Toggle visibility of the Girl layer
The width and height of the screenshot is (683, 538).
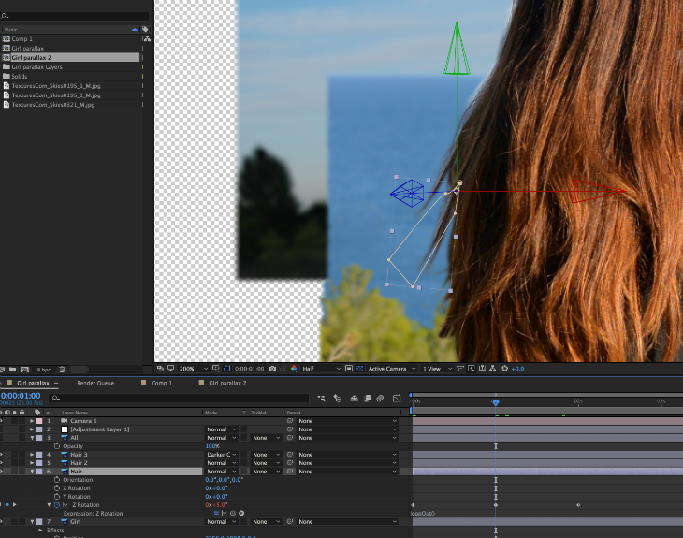click(3, 521)
